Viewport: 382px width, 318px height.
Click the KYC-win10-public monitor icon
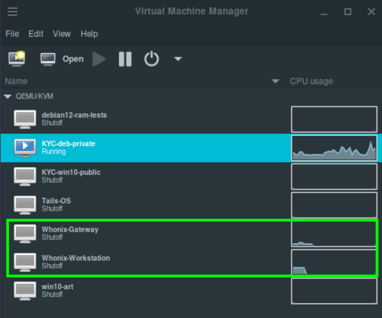click(25, 177)
